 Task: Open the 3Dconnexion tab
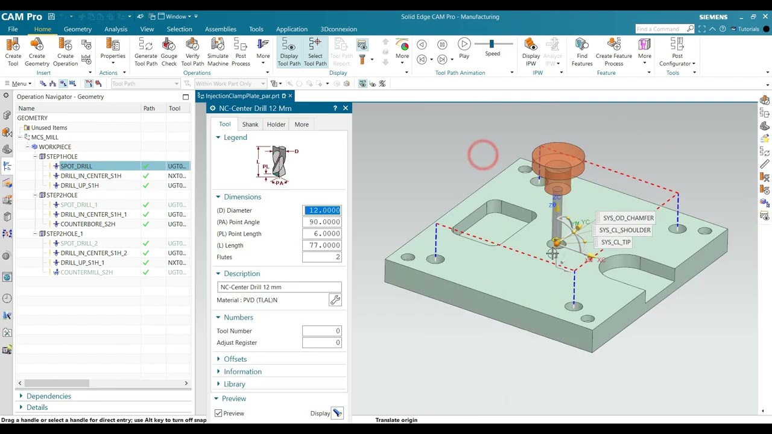pos(338,29)
